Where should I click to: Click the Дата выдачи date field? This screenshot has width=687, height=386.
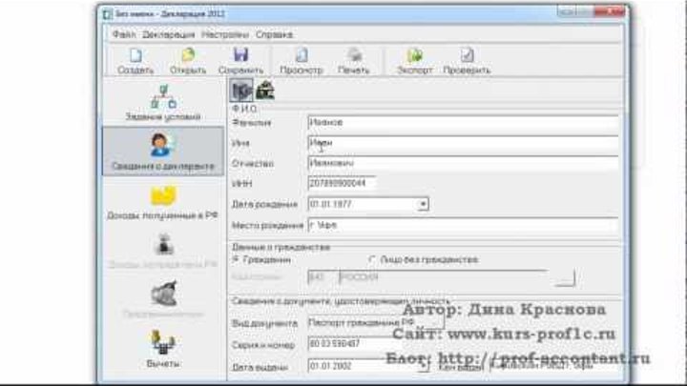pyautogui.click(x=364, y=366)
